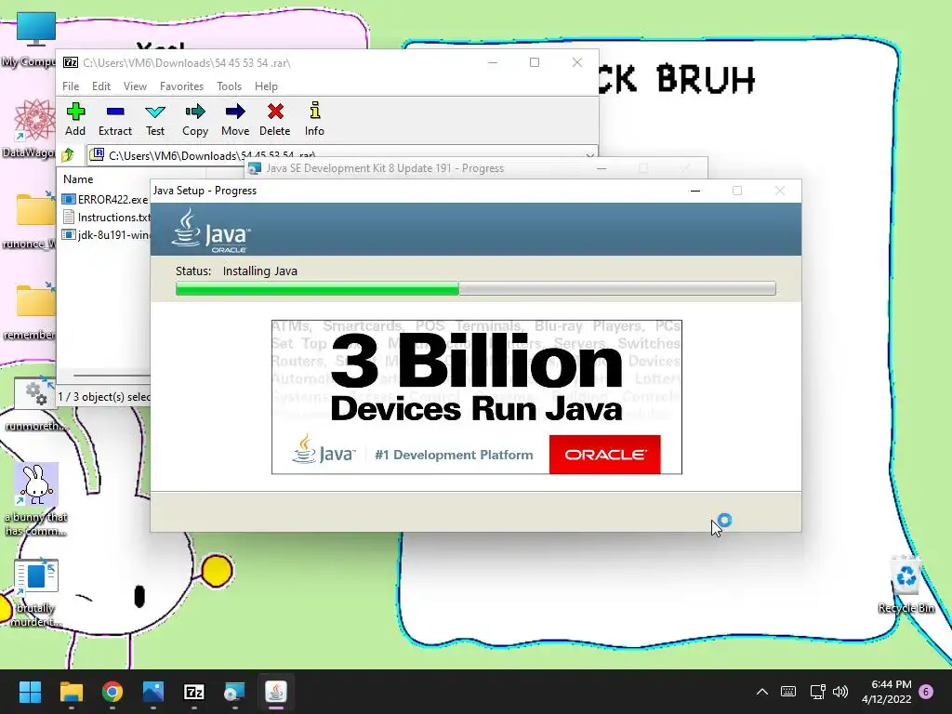Select the brutally murder document icon
The image size is (952, 714).
click(x=36, y=592)
